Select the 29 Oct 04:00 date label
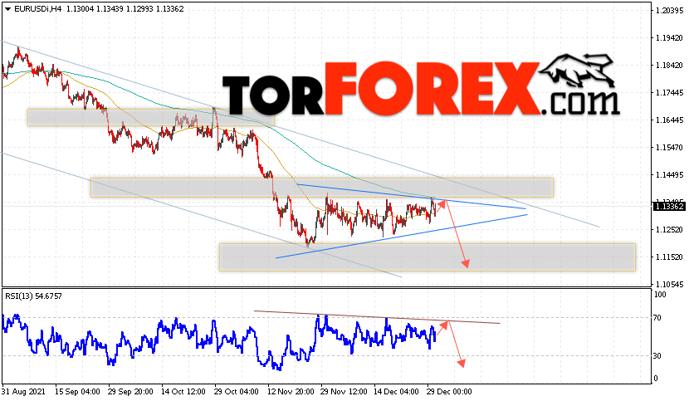Viewport: 689px width, 401px height. coord(237,391)
